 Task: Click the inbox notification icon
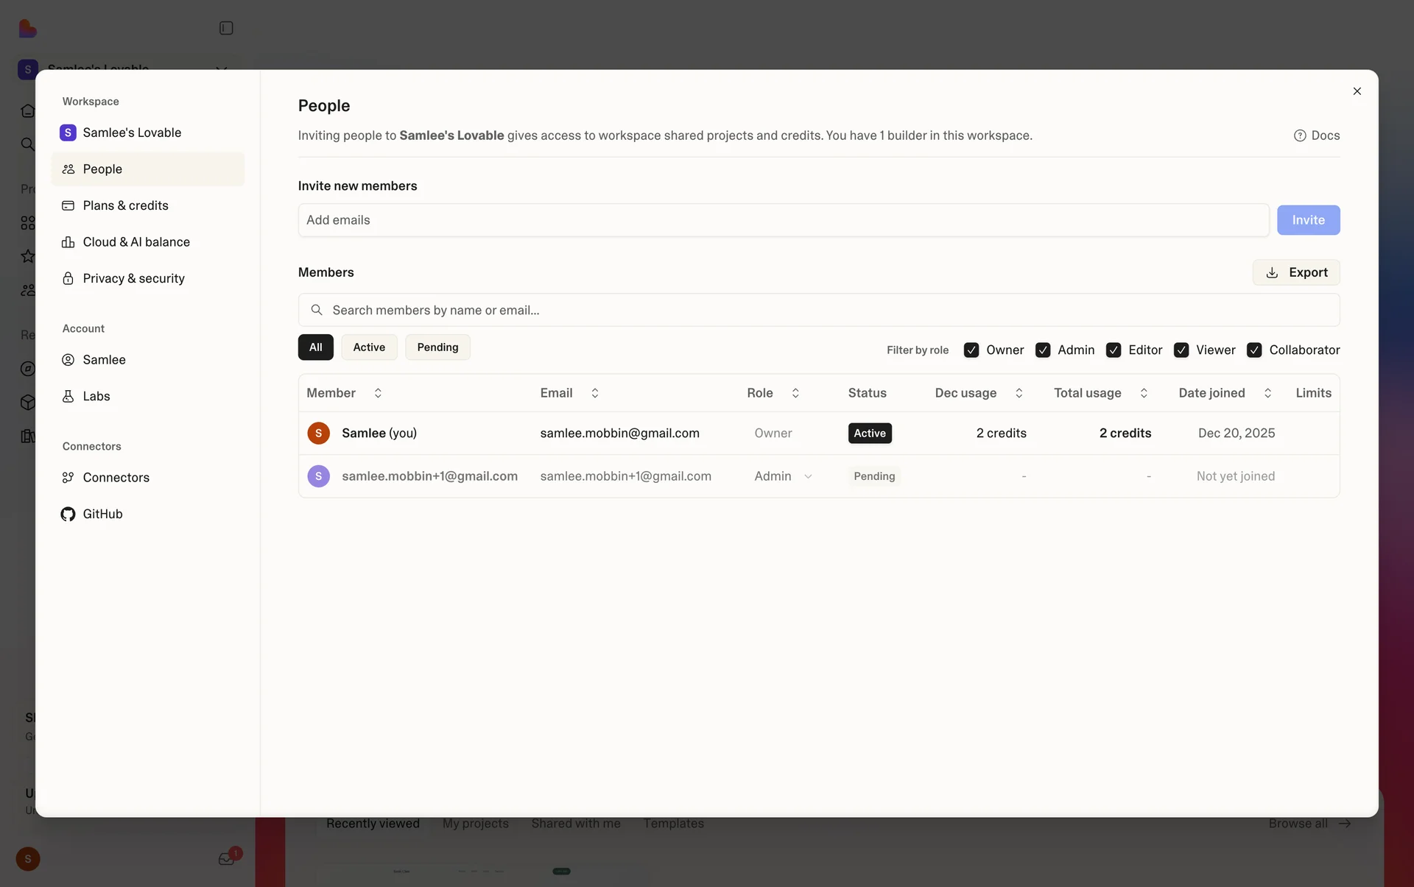click(226, 859)
